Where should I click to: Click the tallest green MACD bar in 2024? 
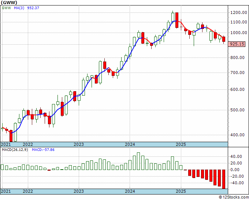[138, 161]
